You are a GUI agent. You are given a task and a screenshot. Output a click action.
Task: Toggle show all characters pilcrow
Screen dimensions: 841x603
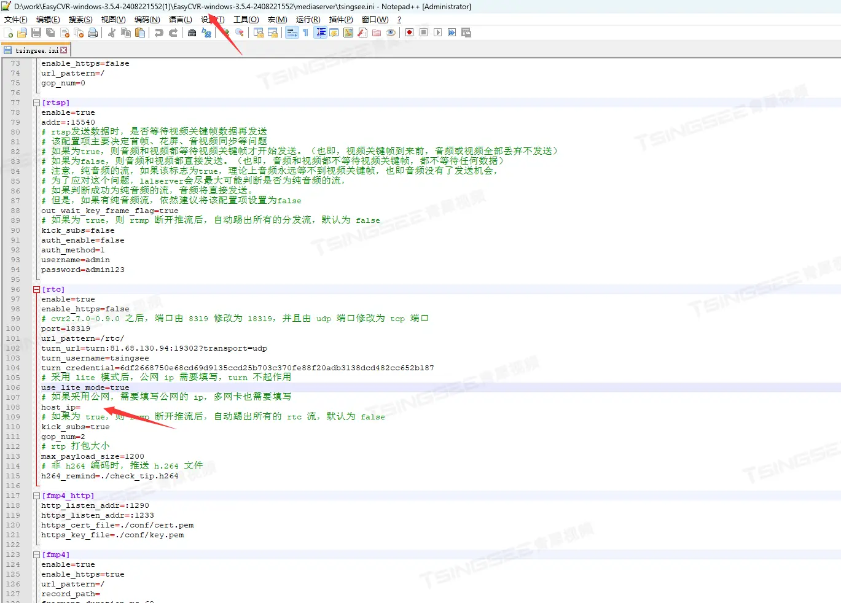click(306, 33)
